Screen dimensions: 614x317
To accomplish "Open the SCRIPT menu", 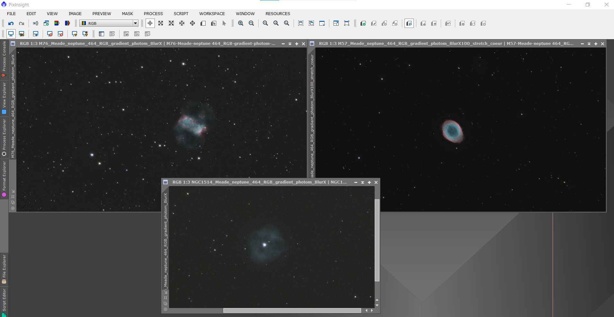I will pyautogui.click(x=181, y=13).
